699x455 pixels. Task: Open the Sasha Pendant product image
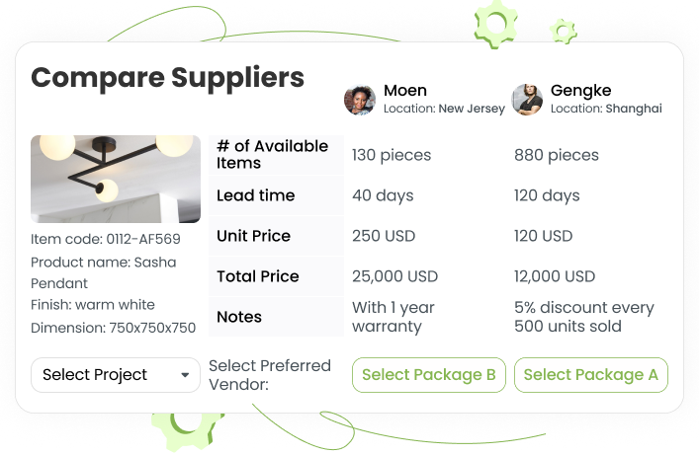116,179
